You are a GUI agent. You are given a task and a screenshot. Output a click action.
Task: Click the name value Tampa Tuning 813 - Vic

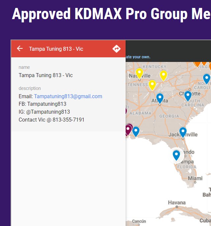point(46,75)
